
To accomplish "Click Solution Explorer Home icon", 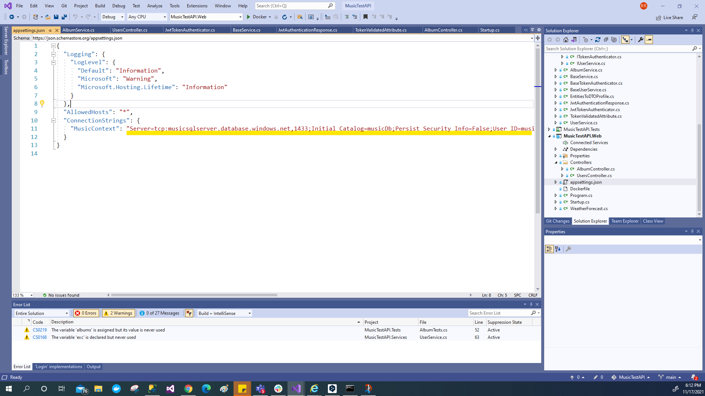I will [x=566, y=40].
